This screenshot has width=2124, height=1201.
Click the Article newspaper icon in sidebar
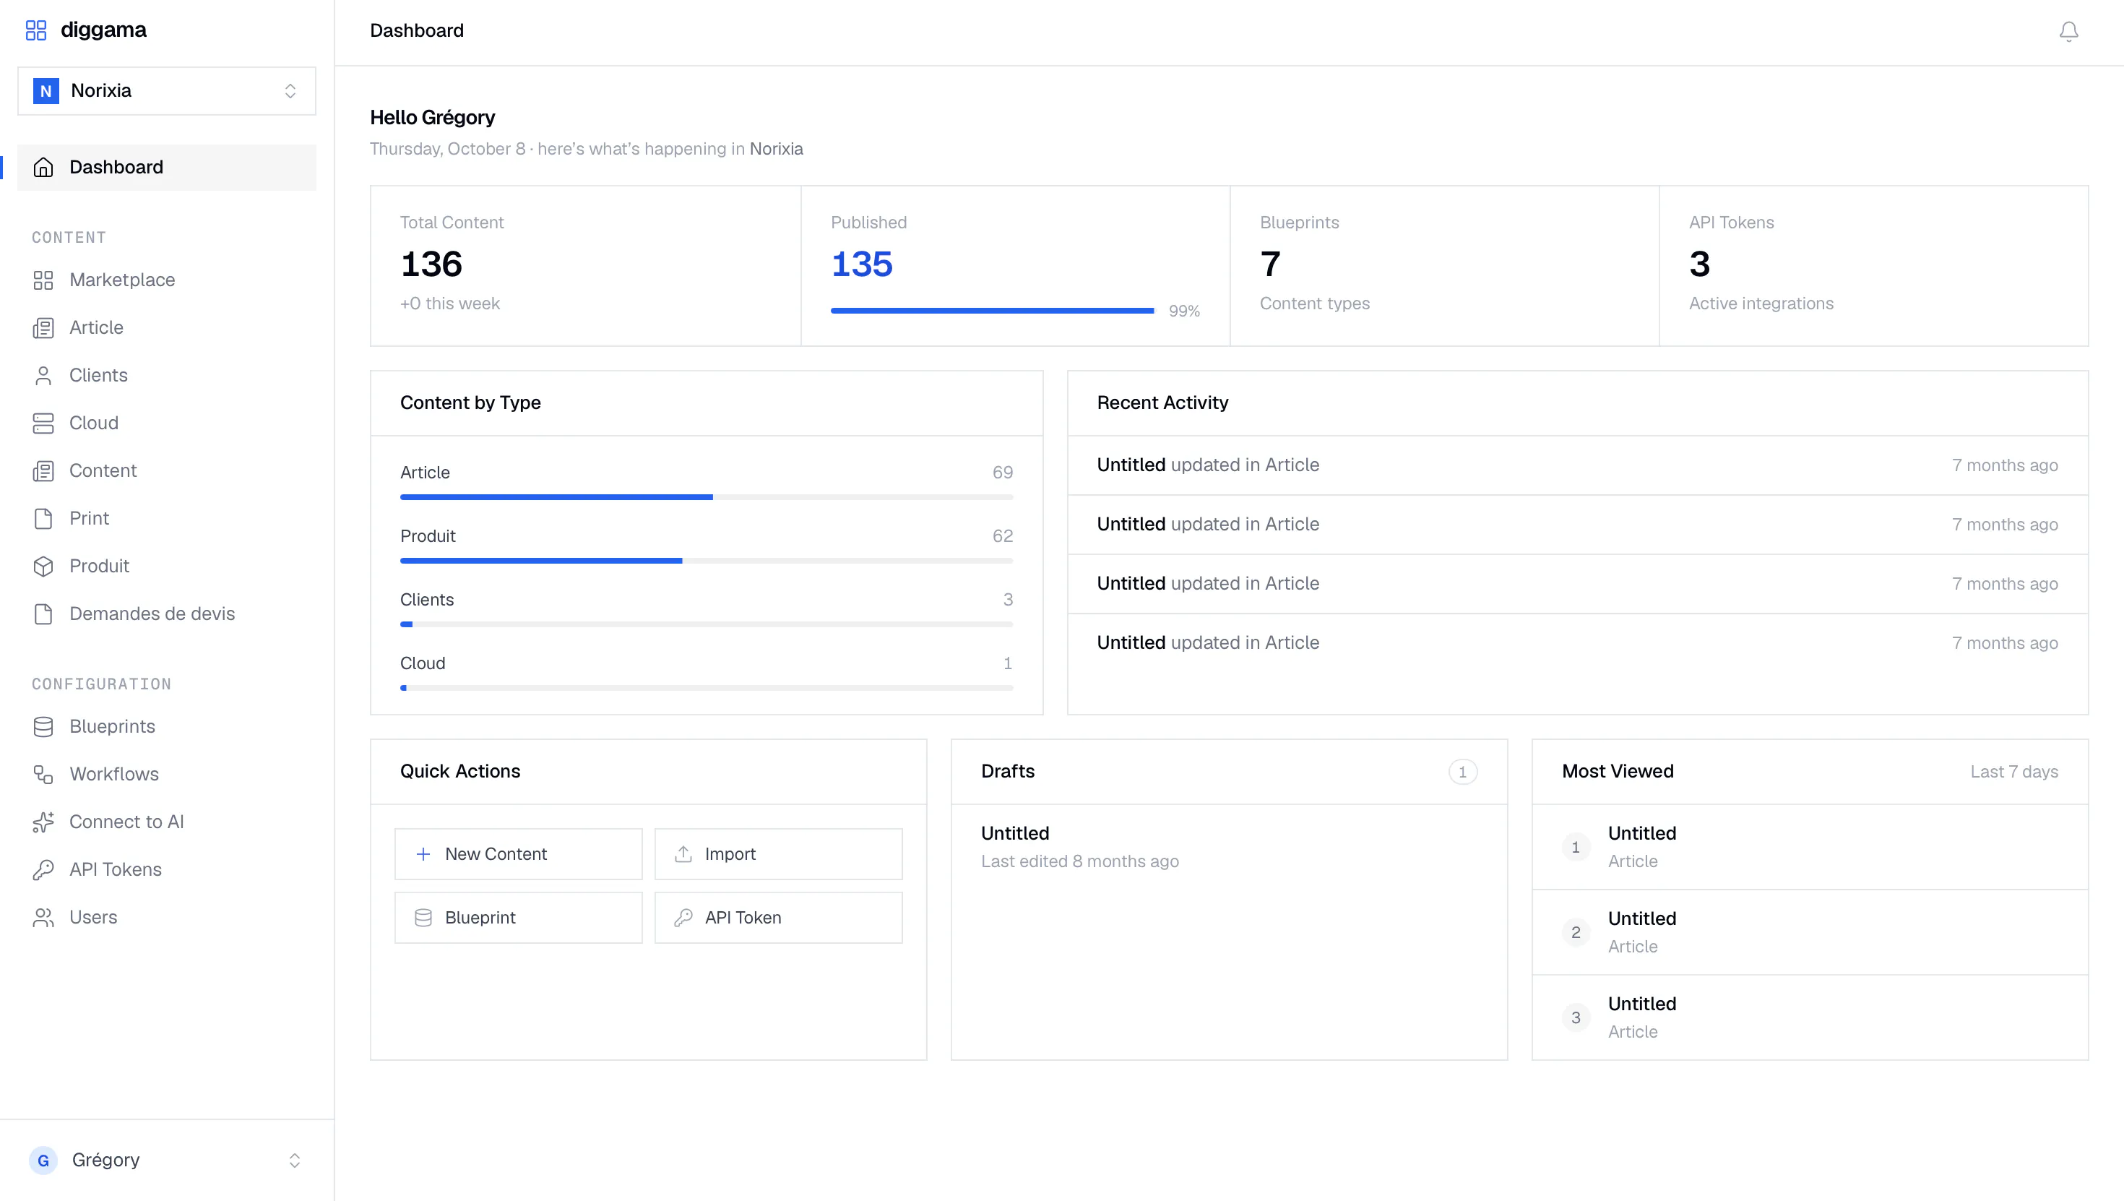[43, 328]
